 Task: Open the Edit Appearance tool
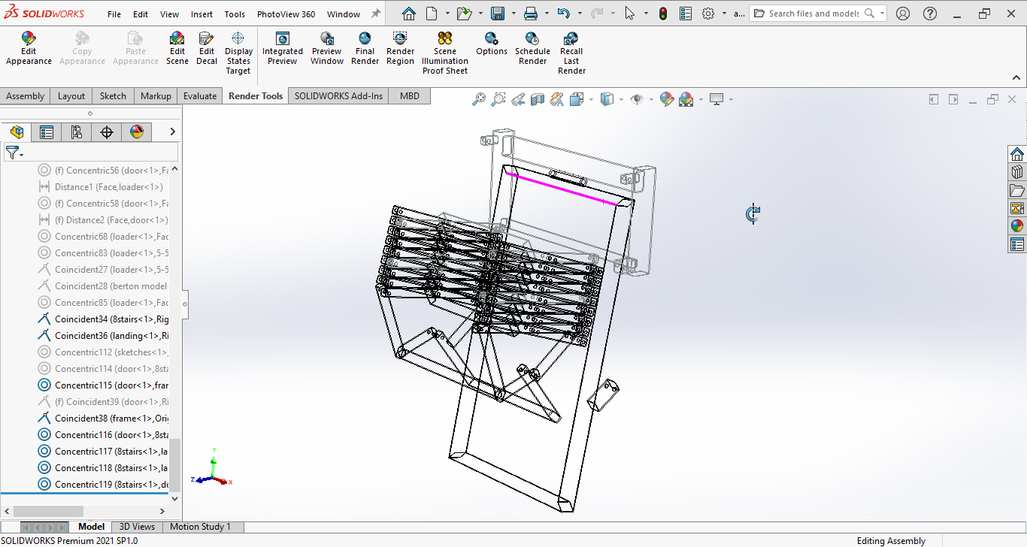pos(29,48)
